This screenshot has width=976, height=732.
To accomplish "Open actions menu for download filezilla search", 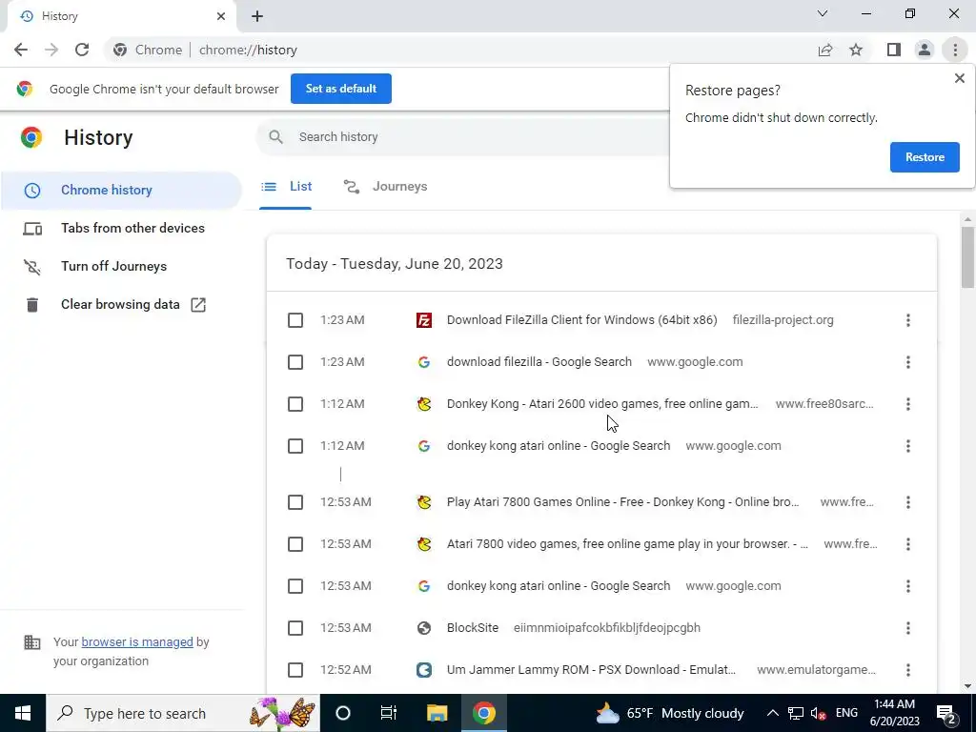I will 908,361.
